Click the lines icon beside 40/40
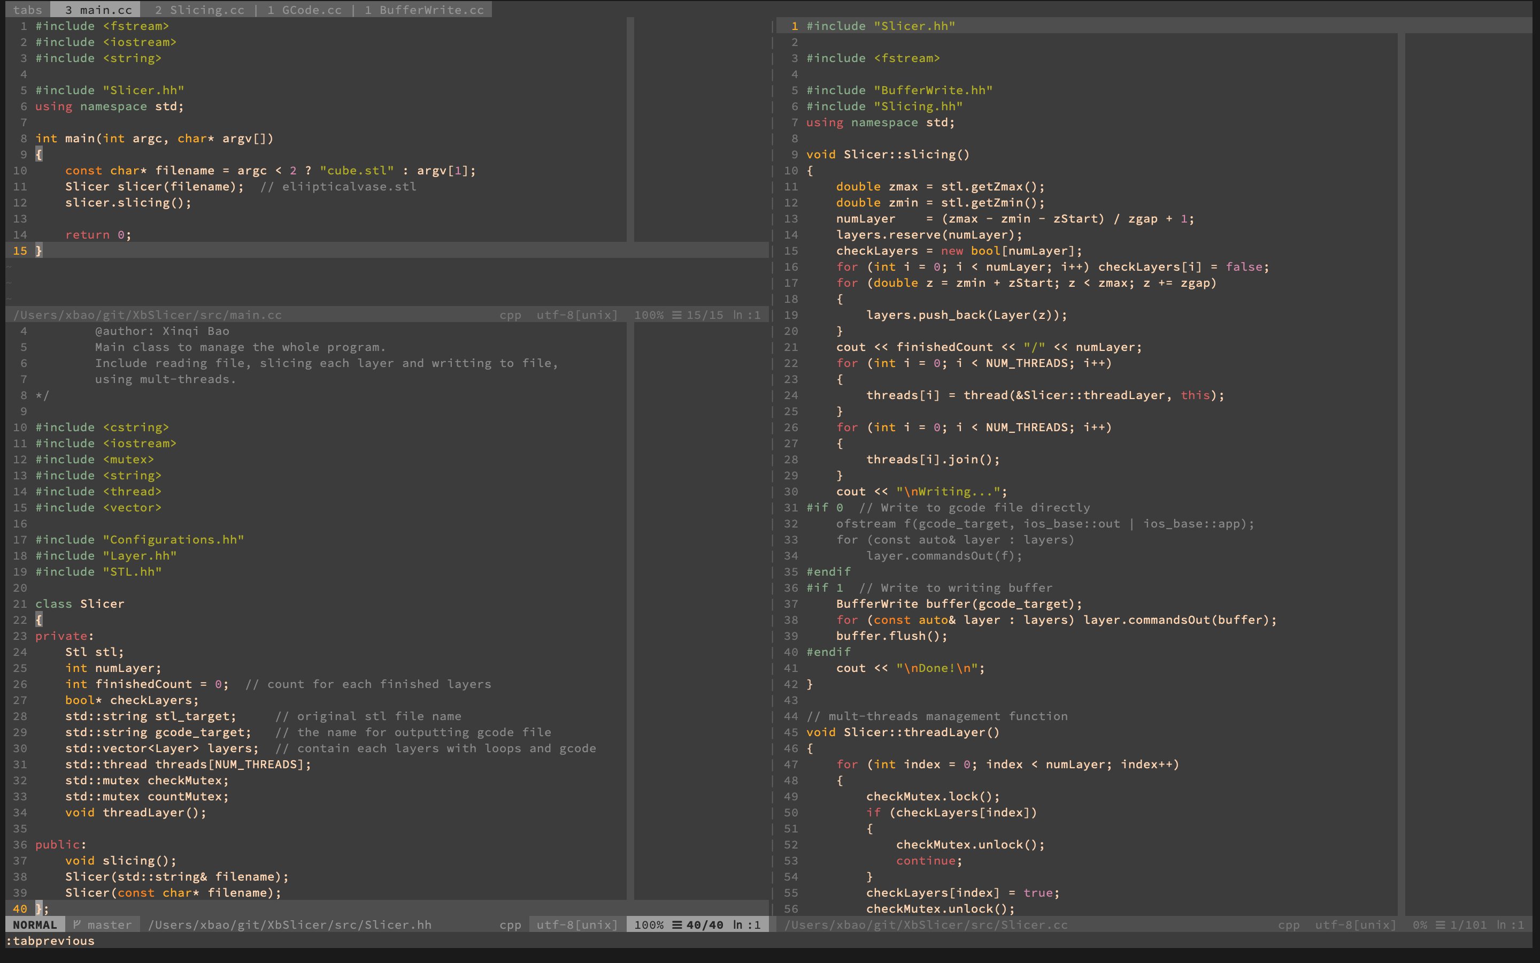 [x=677, y=924]
